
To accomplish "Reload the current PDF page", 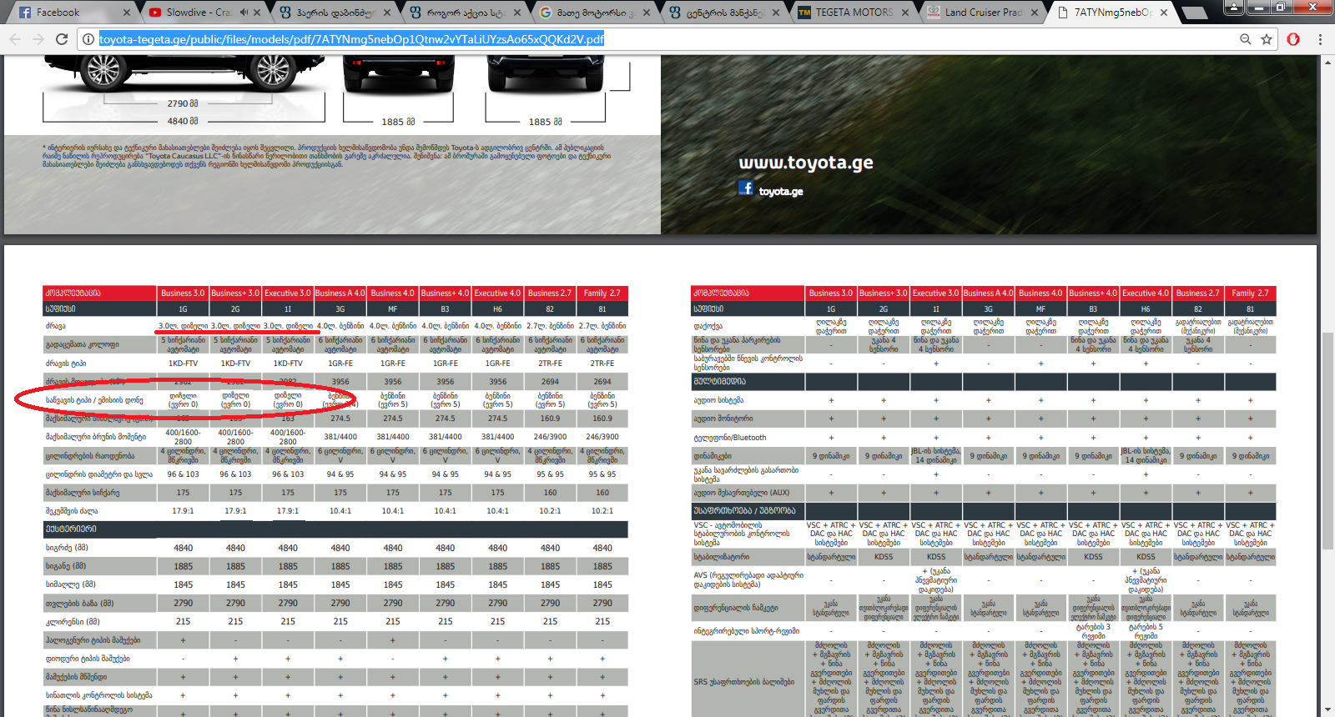I will pyautogui.click(x=62, y=39).
